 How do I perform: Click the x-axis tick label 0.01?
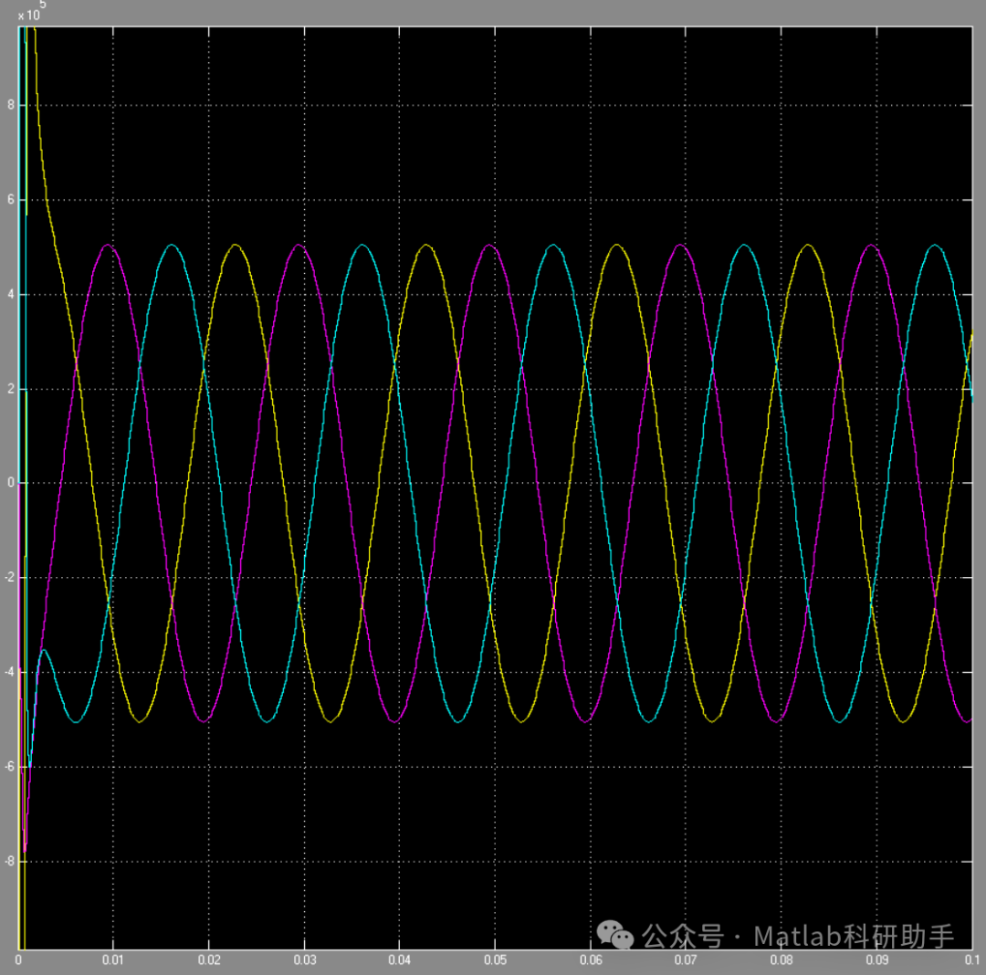tap(113, 959)
